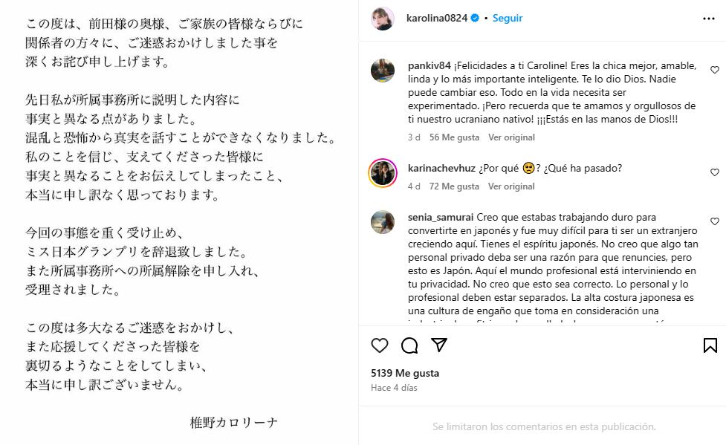Like karinachevhuz's comment
726x445 pixels.
[x=715, y=172]
